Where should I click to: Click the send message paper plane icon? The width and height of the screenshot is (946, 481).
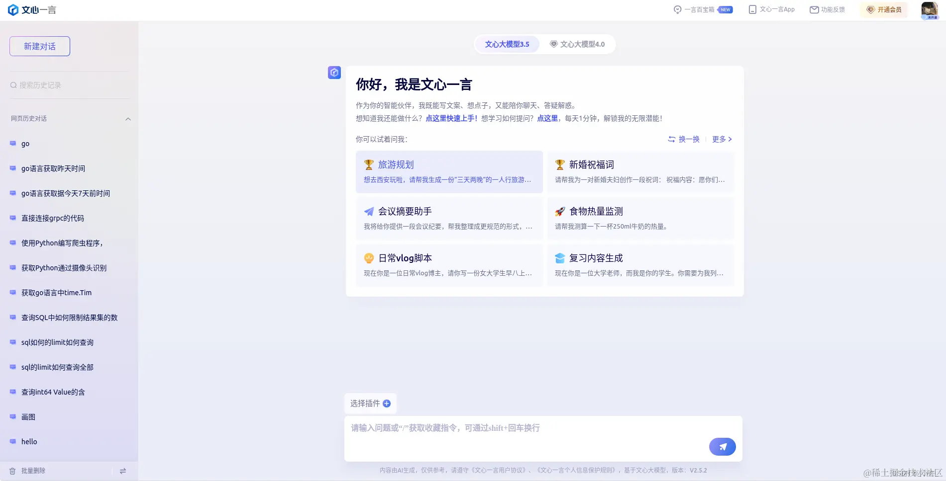(722, 446)
